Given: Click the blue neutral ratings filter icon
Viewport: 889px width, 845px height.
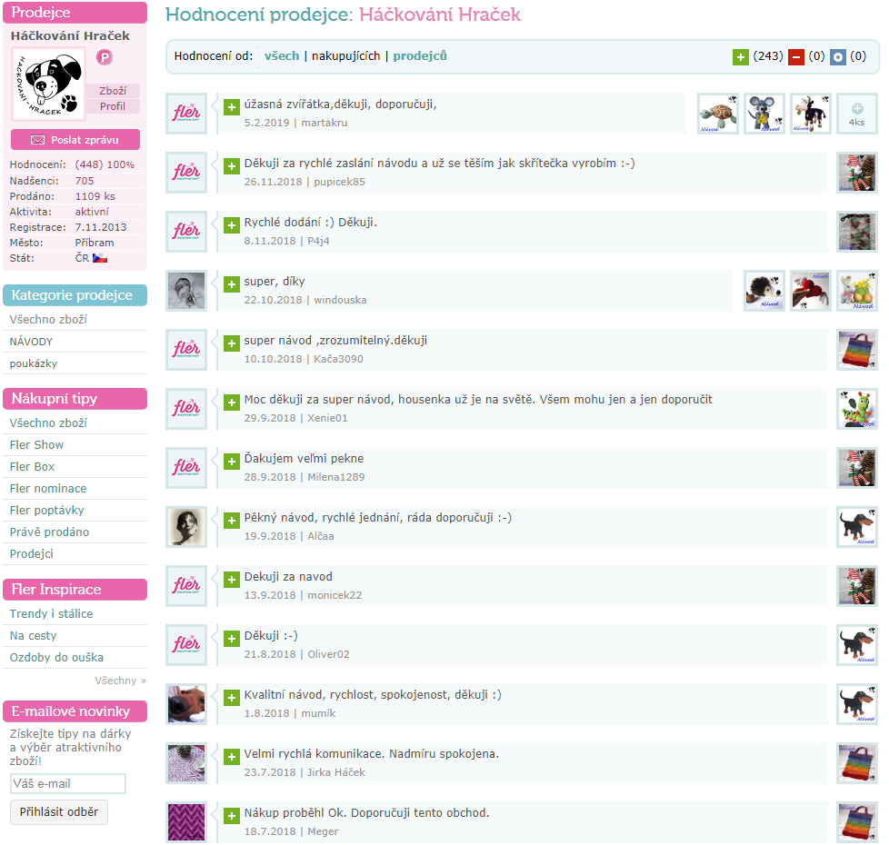Looking at the screenshot, I should click(x=838, y=57).
